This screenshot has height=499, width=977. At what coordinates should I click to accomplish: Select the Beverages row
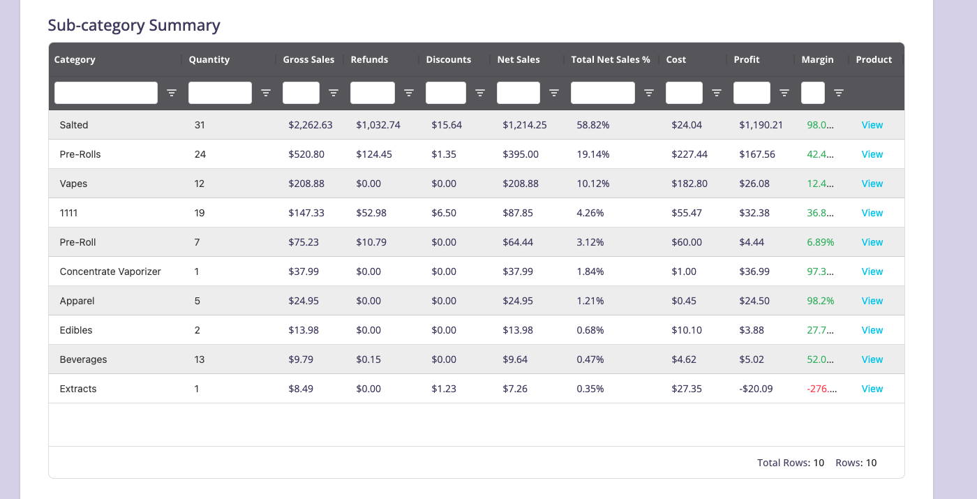[83, 360]
